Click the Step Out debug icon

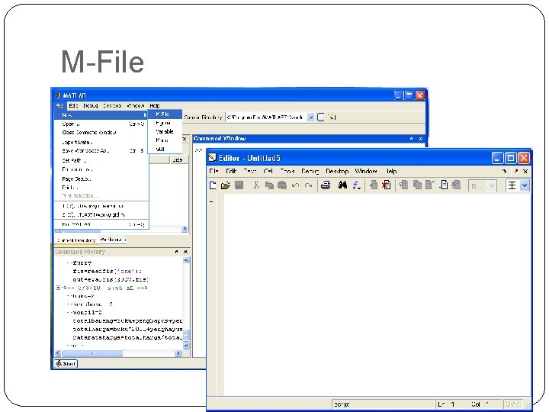click(429, 185)
